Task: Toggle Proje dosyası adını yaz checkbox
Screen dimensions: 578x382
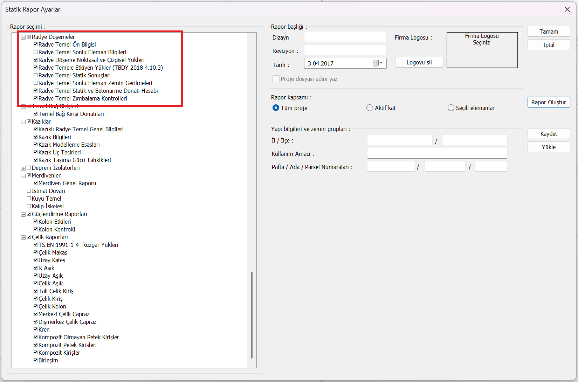Action: click(x=276, y=79)
